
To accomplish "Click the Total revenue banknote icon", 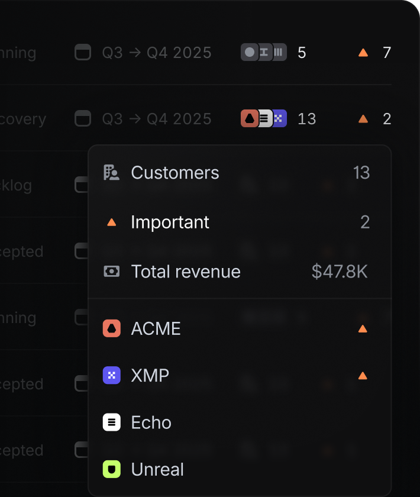I will pos(112,272).
